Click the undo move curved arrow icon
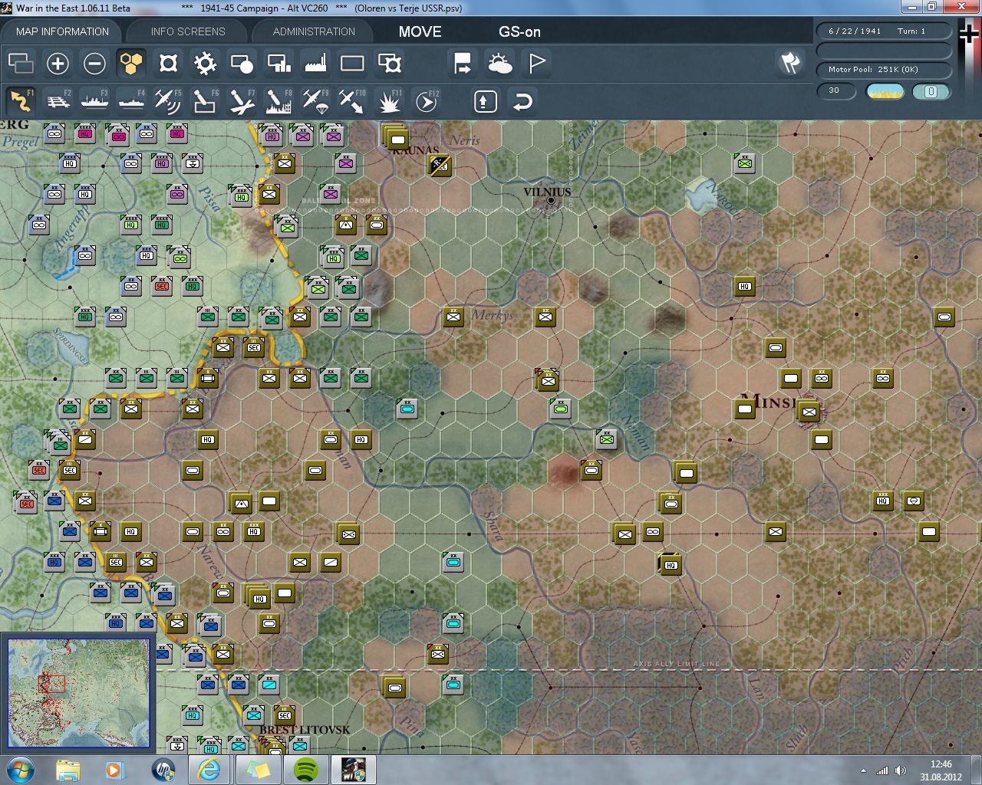The image size is (982, 785). pyautogui.click(x=522, y=101)
